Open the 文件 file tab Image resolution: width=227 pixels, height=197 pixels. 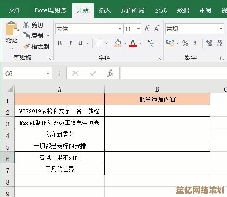click(15, 10)
